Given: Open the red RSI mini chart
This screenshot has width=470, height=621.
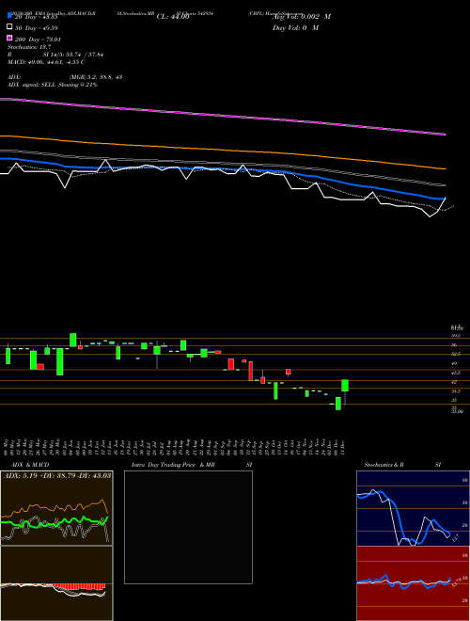Looking at the screenshot, I should coord(413,583).
